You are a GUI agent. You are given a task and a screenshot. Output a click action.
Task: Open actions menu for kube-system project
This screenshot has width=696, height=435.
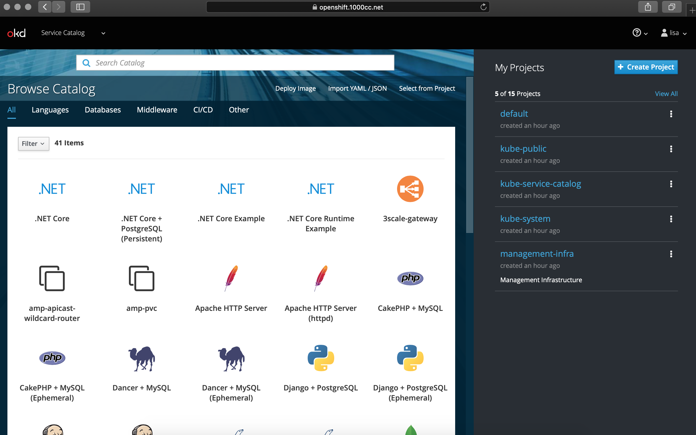(671, 219)
